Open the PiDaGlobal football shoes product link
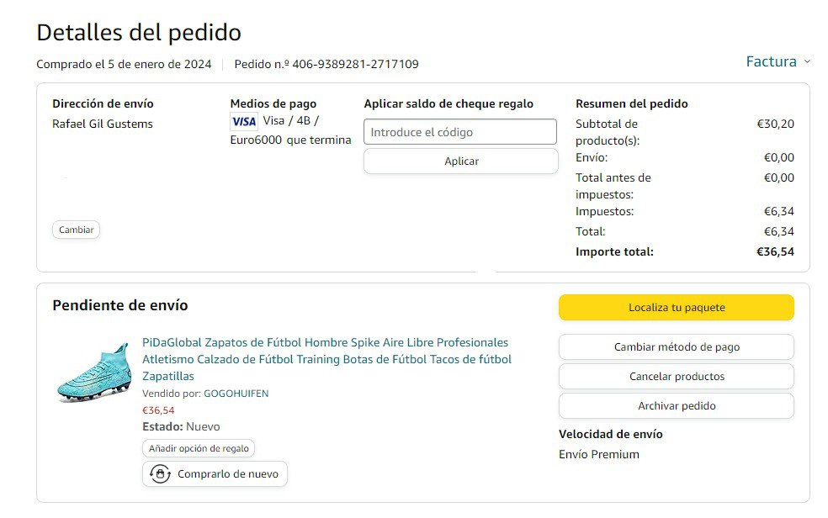Image resolution: width=828 pixels, height=518 pixels. point(326,359)
